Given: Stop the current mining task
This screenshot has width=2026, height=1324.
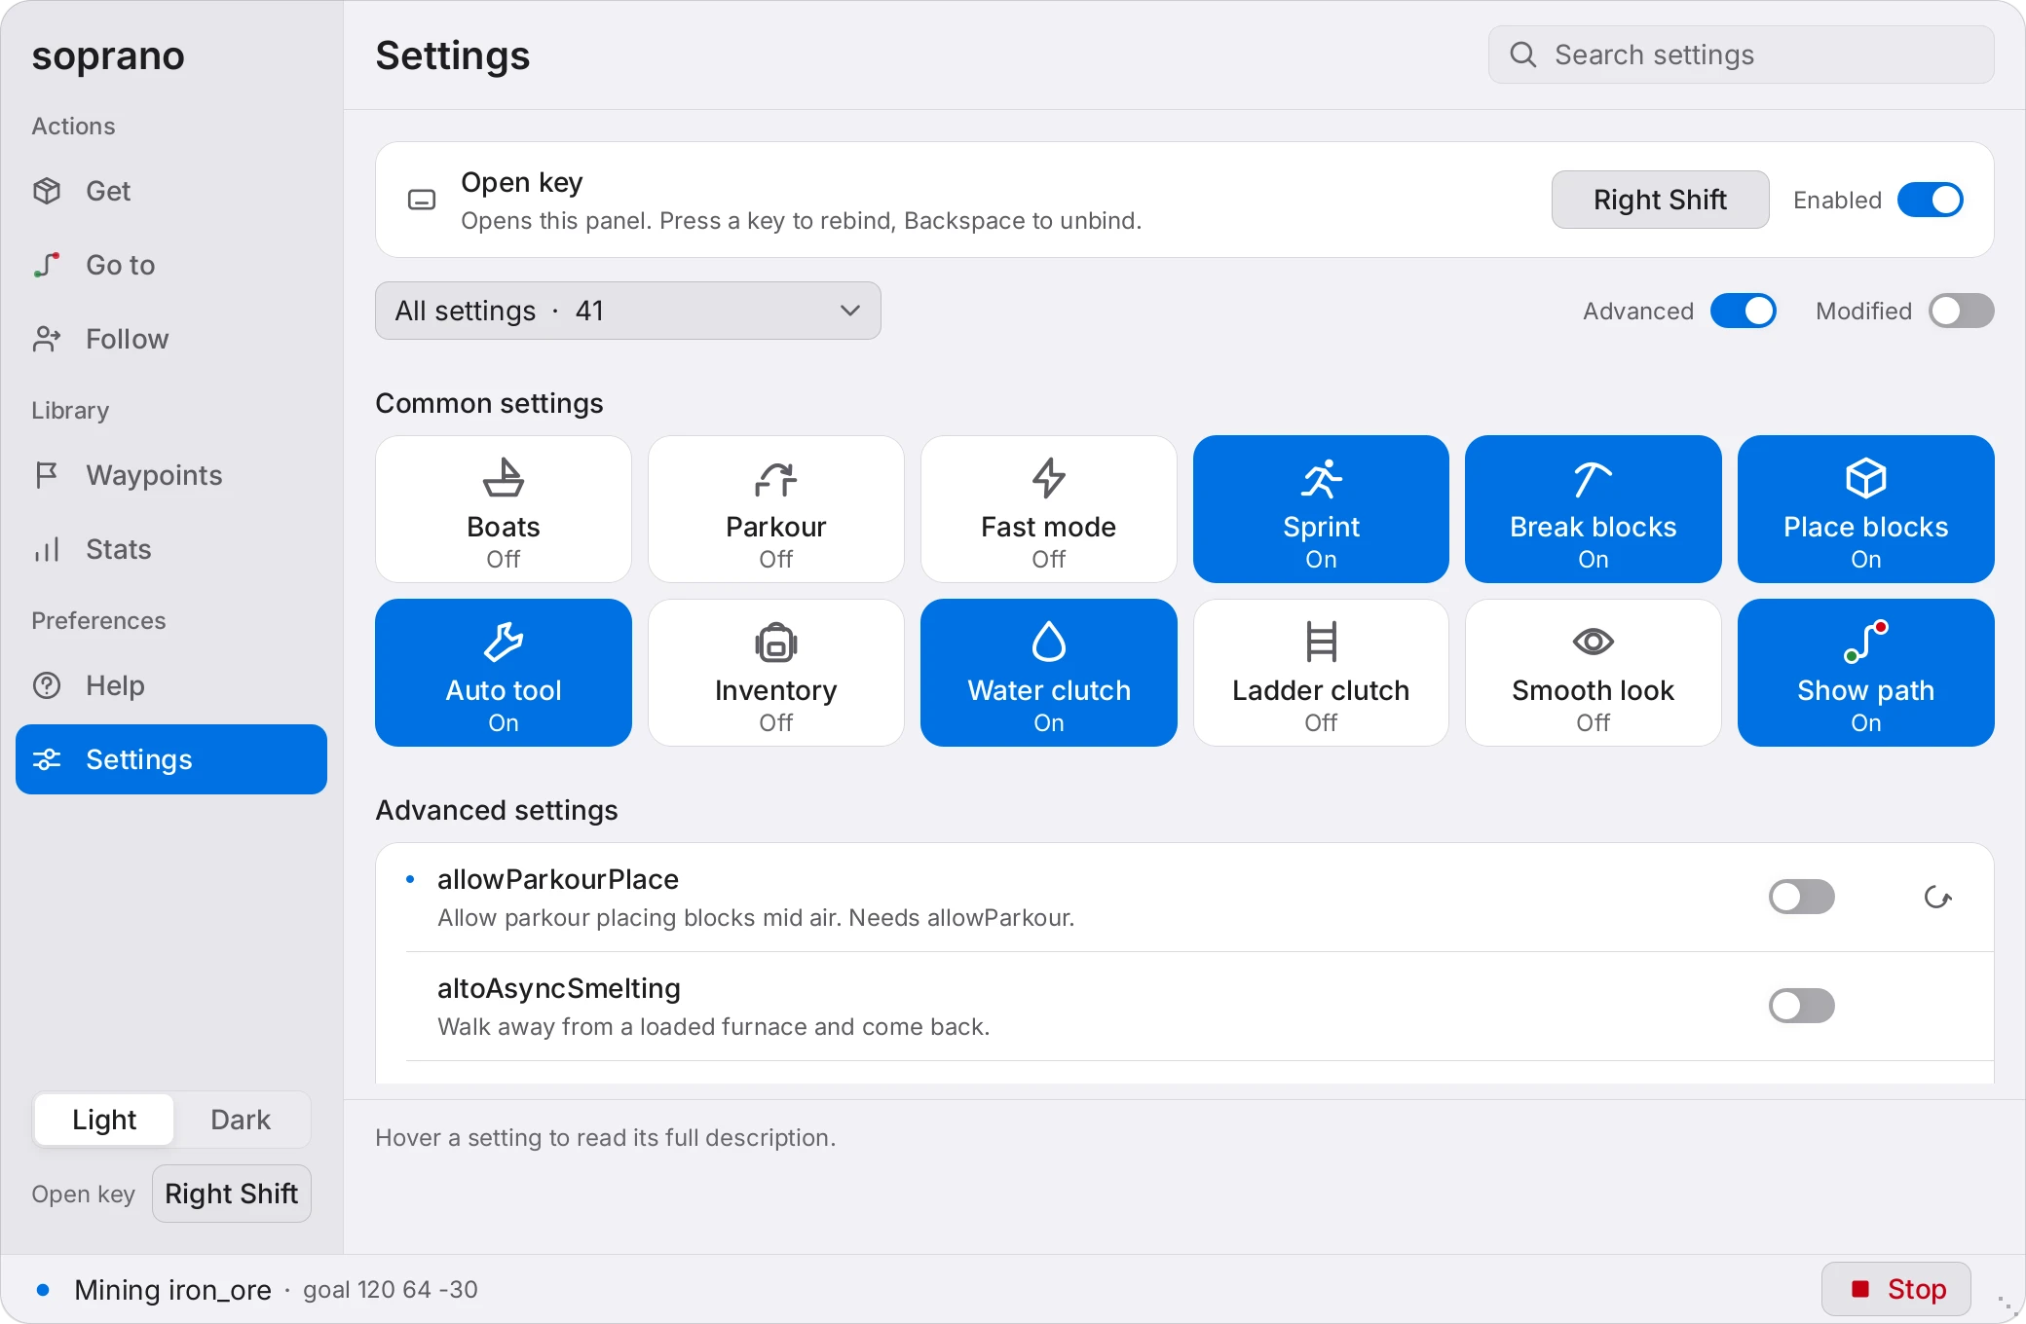Looking at the screenshot, I should (1896, 1289).
